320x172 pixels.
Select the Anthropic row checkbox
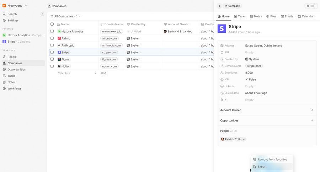pos(52,45)
